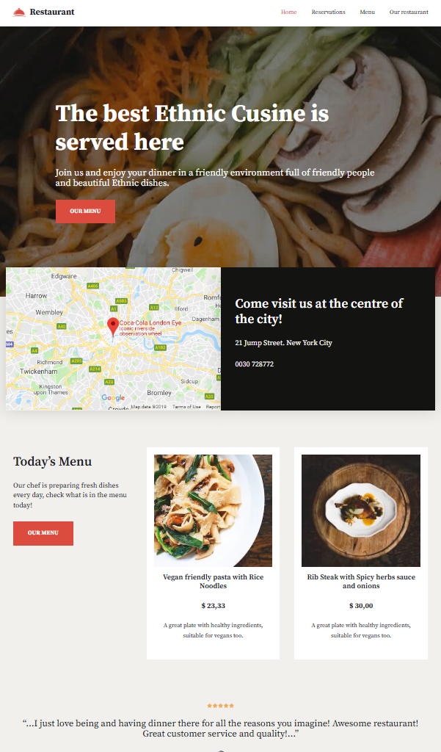Click the five-star rating icons
The height and width of the screenshot is (752, 441).
point(220,706)
